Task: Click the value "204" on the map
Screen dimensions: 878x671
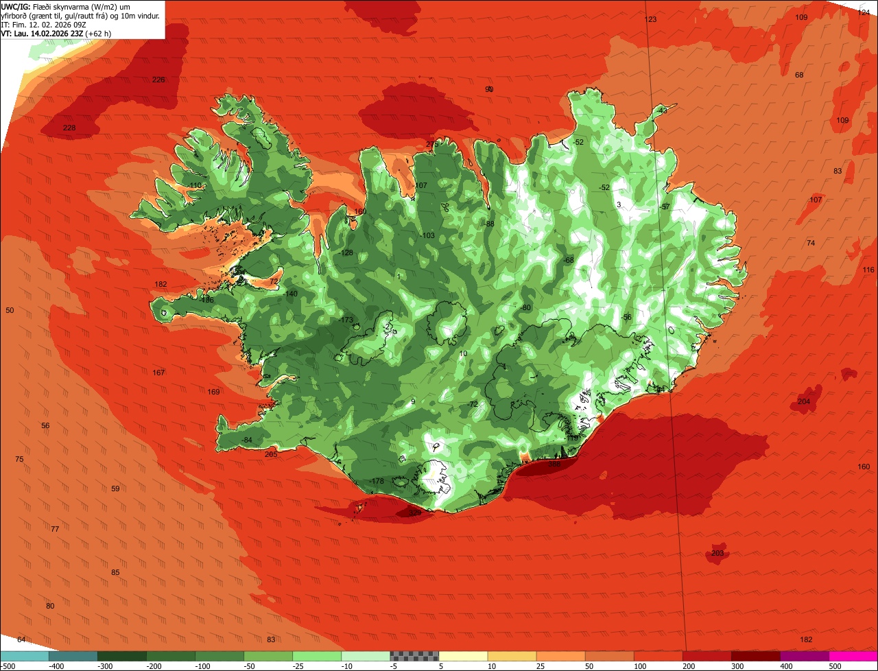Action: click(x=804, y=401)
